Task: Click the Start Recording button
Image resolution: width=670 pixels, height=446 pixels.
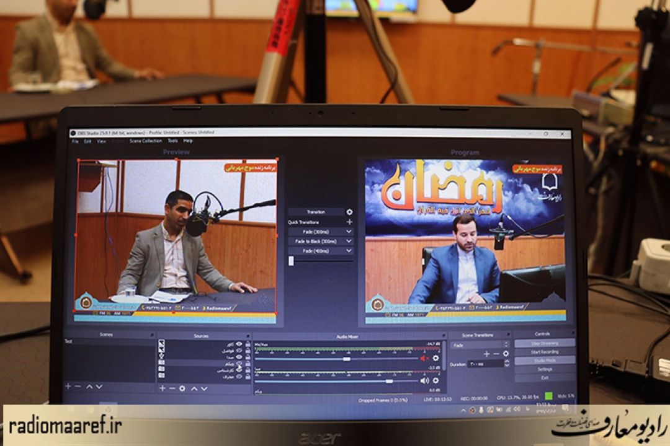Action: tap(544, 352)
